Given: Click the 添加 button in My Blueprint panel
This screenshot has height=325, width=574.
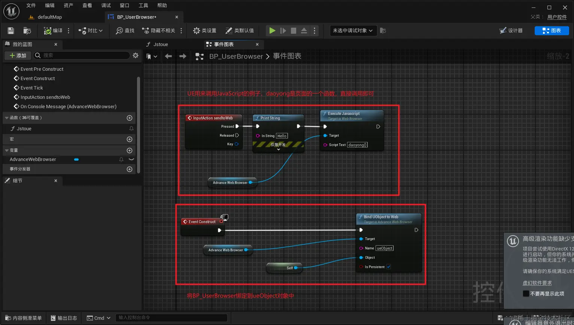Looking at the screenshot, I should pyautogui.click(x=17, y=55).
